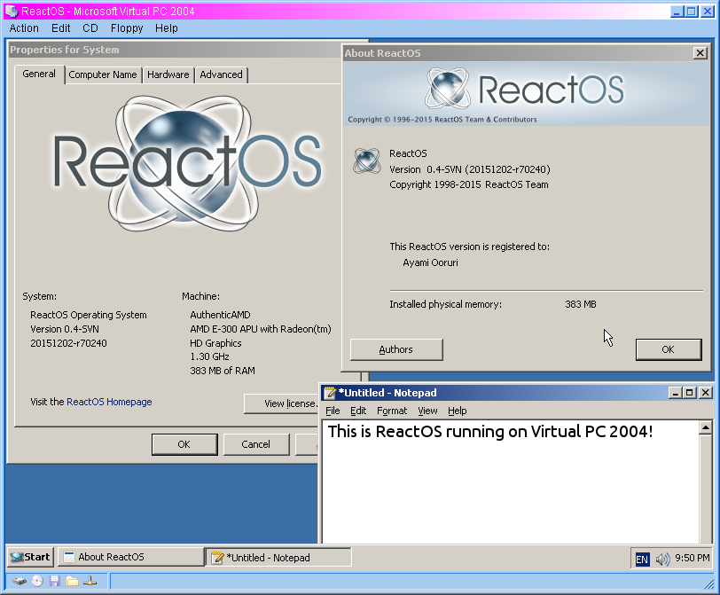720x595 pixels.
Task: Click the volume speaker tray icon
Action: tap(662, 559)
